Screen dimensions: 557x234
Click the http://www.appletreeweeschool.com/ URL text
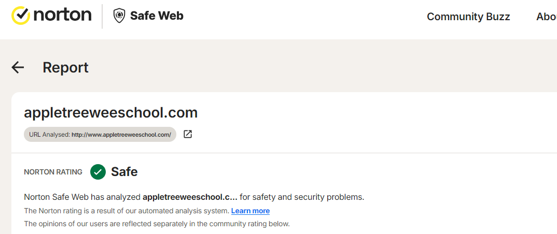[x=121, y=135]
